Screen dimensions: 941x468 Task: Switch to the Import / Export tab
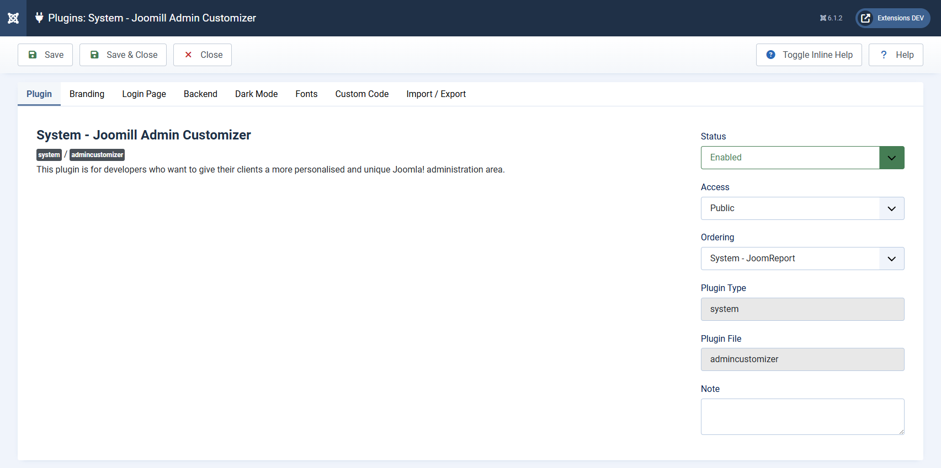(x=436, y=94)
